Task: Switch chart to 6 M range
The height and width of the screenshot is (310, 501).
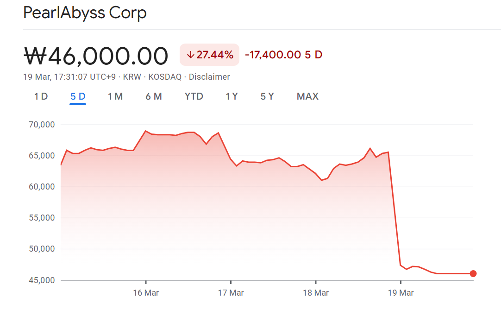Action: [153, 96]
